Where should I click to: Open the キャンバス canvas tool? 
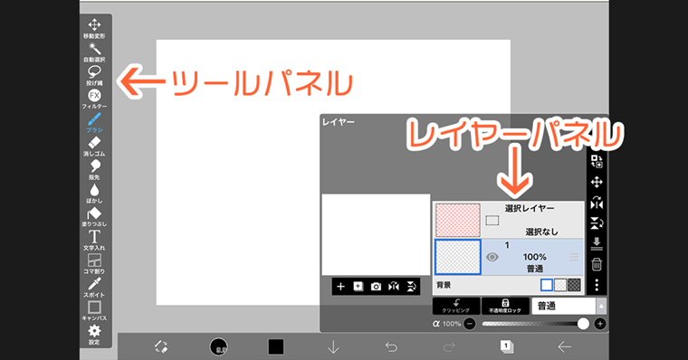click(94, 311)
